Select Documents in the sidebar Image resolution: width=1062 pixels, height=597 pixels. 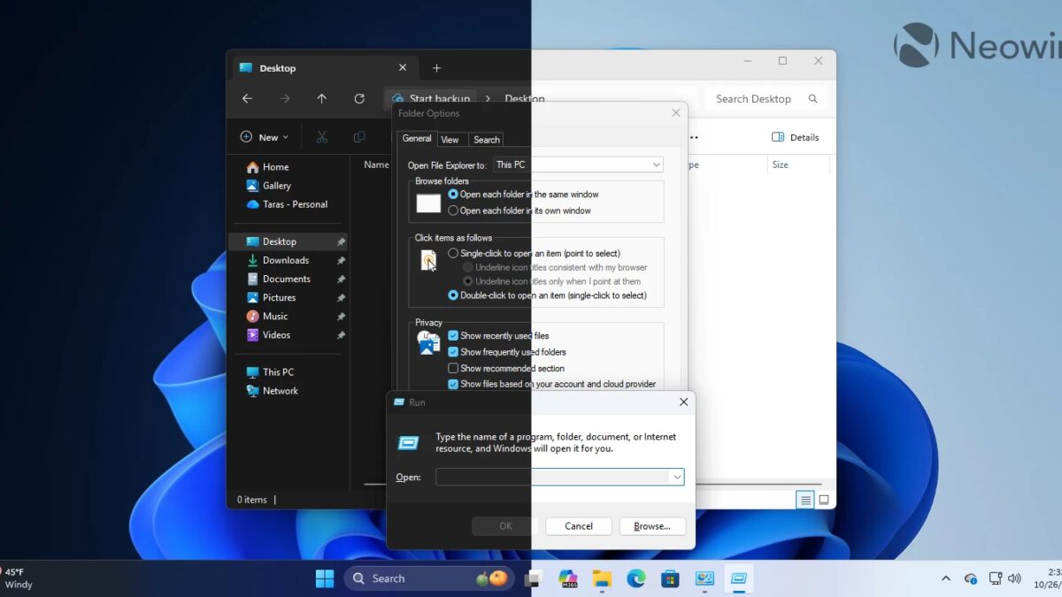click(288, 279)
